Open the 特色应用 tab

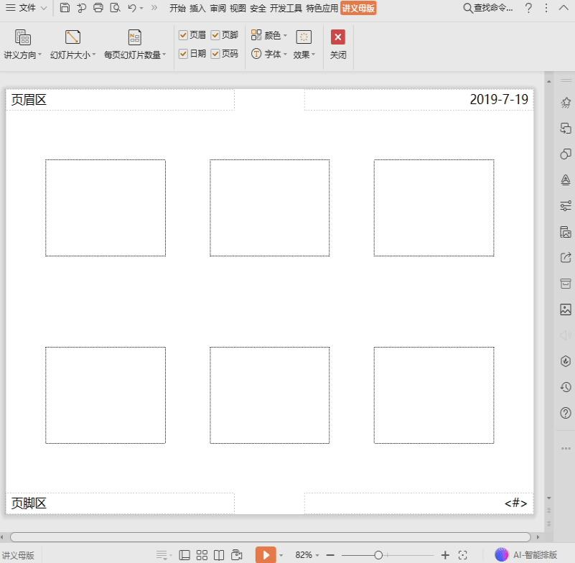[322, 8]
